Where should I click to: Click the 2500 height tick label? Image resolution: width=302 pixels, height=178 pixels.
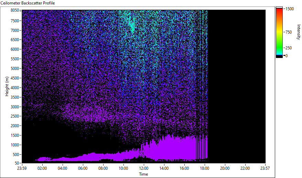click(15, 116)
